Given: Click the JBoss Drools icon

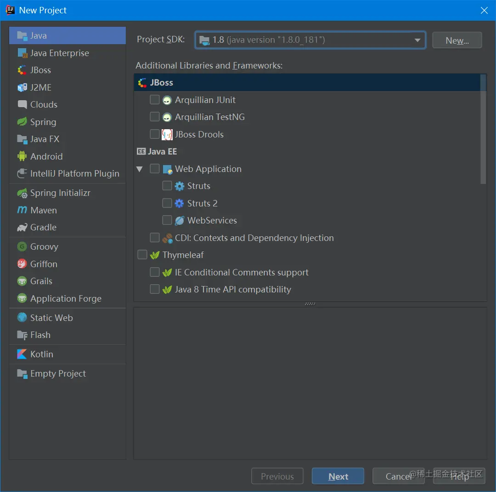Looking at the screenshot, I should [x=167, y=135].
